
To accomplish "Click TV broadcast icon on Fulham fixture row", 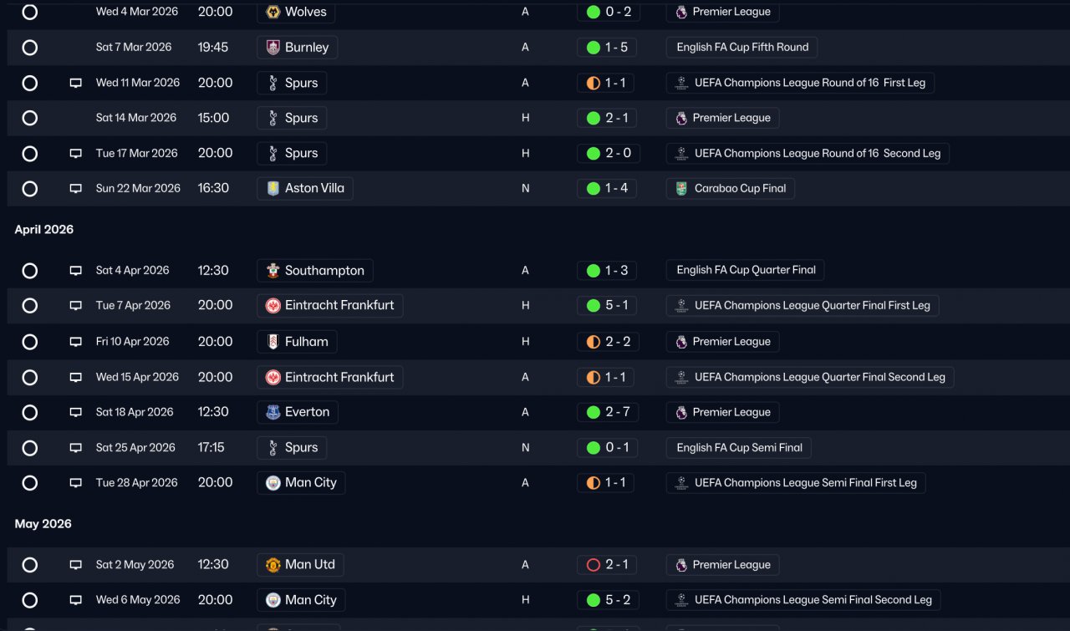I will tap(76, 342).
